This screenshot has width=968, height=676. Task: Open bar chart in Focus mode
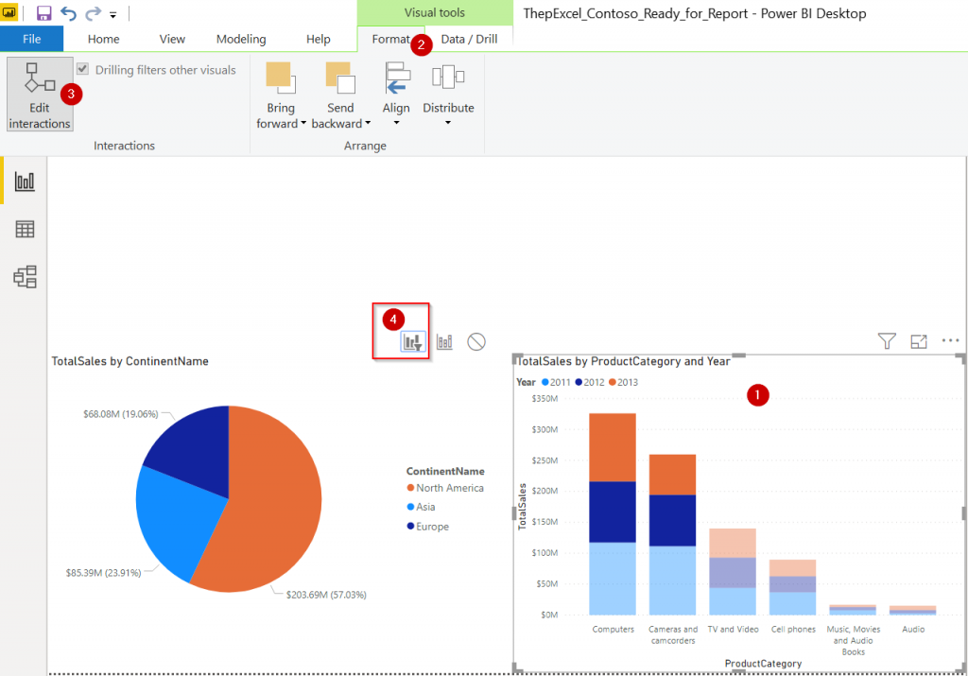pos(919,340)
